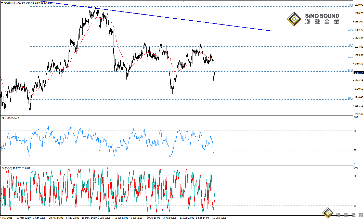Click the 1919.95 price scale label

pos(359,5)
